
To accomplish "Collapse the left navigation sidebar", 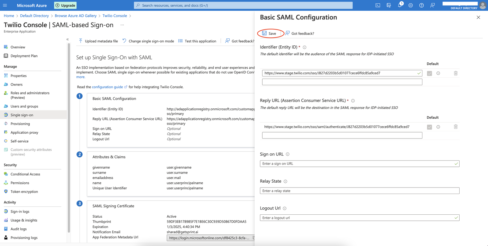I will pyautogui.click(x=67, y=39).
